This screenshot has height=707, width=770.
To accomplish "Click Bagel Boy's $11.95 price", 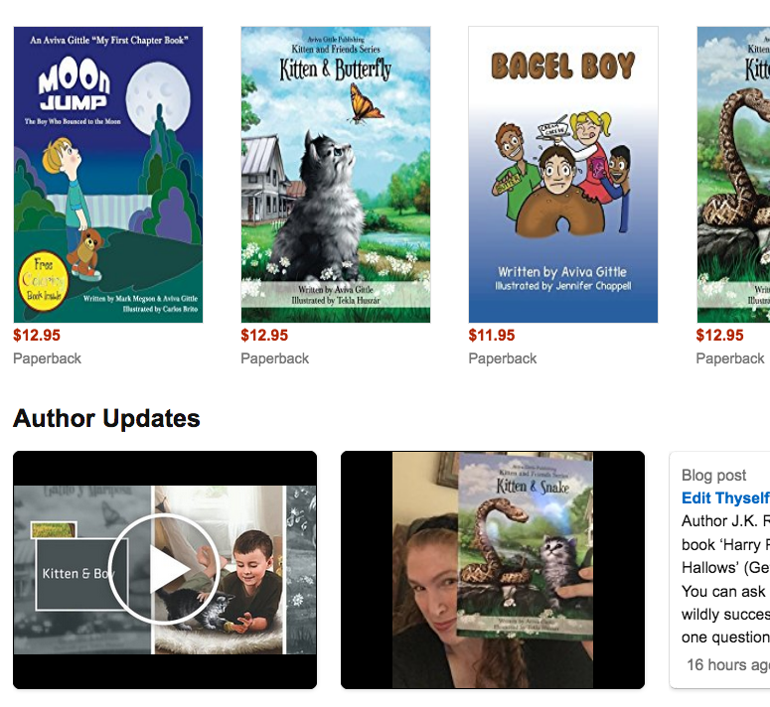I will (x=492, y=335).
